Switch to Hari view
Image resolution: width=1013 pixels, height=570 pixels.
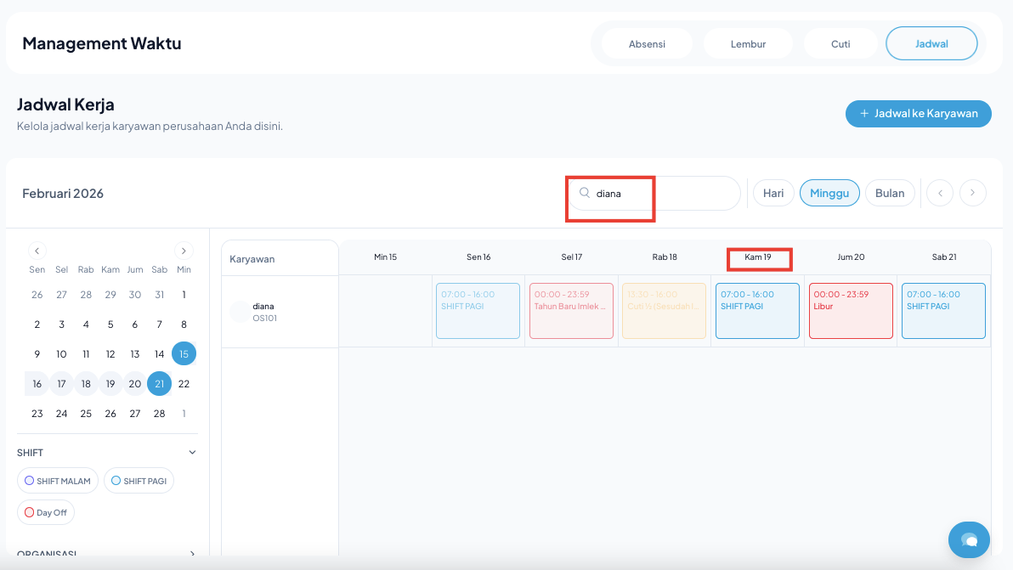[773, 193]
